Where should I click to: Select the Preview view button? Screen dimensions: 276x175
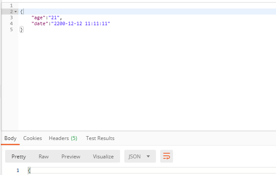click(70, 157)
